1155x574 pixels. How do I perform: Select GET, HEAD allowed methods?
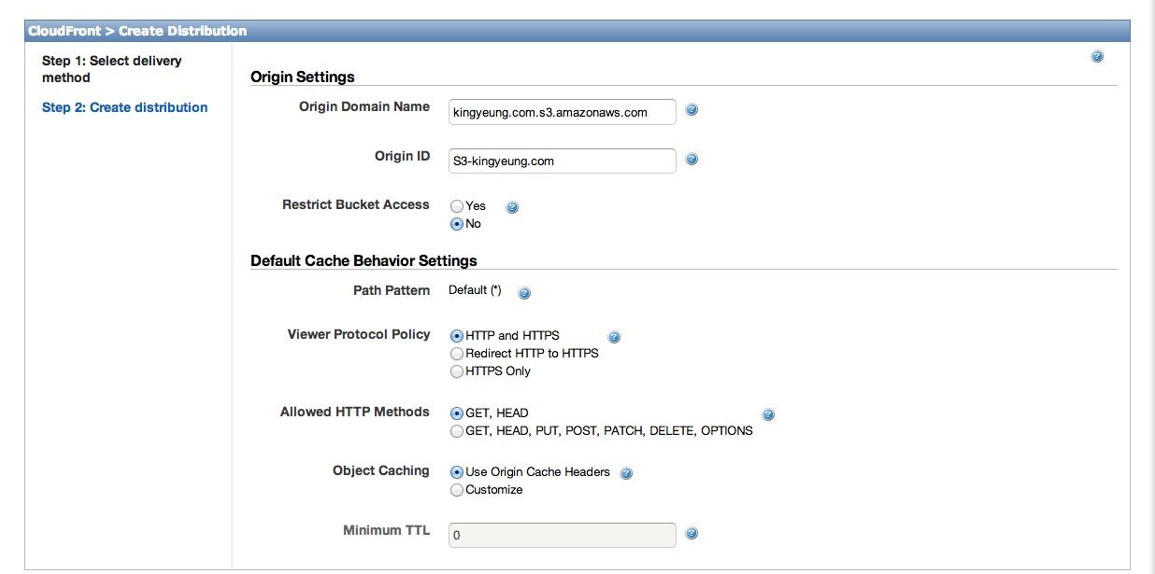(x=457, y=413)
